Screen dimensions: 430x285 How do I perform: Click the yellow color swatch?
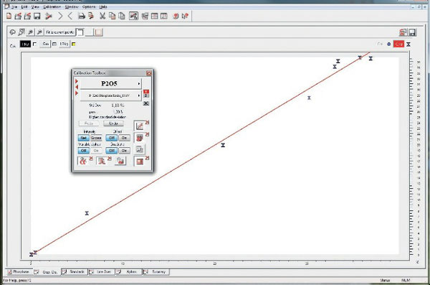click(x=74, y=44)
